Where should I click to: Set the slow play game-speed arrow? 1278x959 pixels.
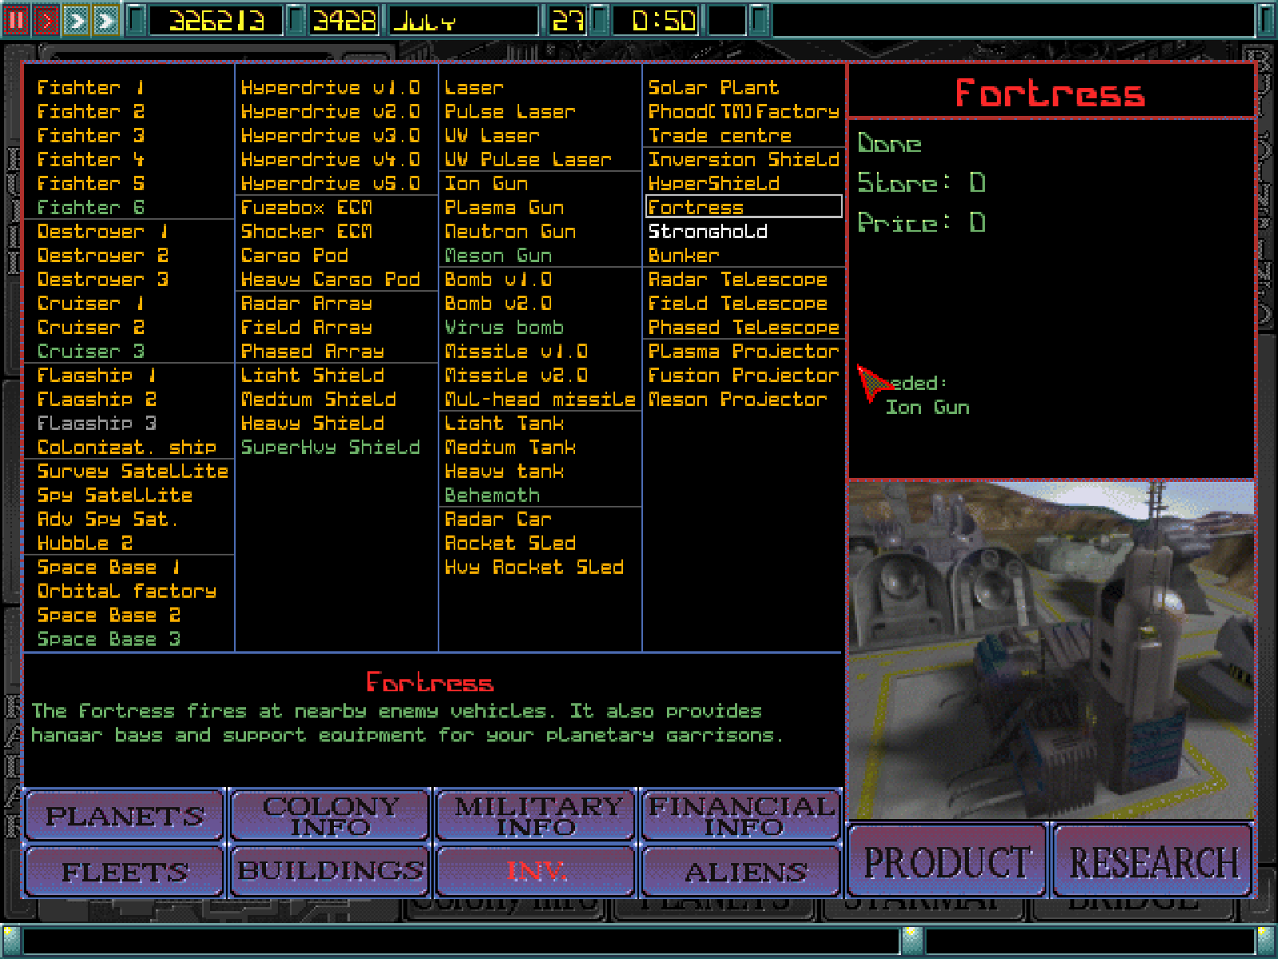click(46, 20)
